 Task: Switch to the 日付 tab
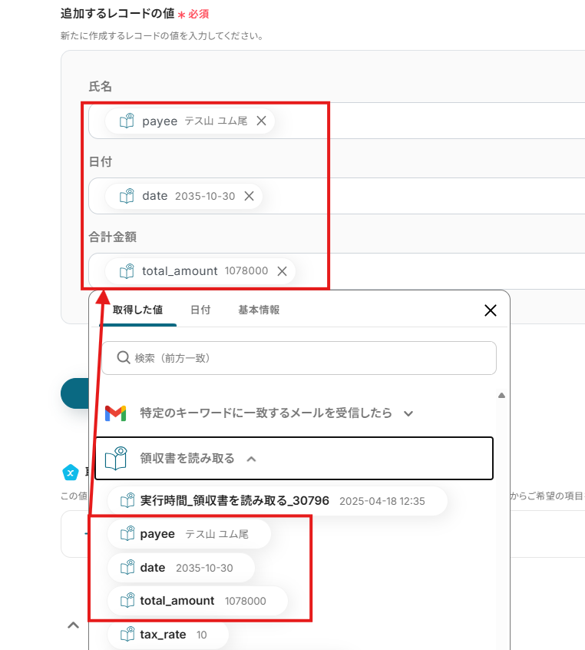click(200, 310)
